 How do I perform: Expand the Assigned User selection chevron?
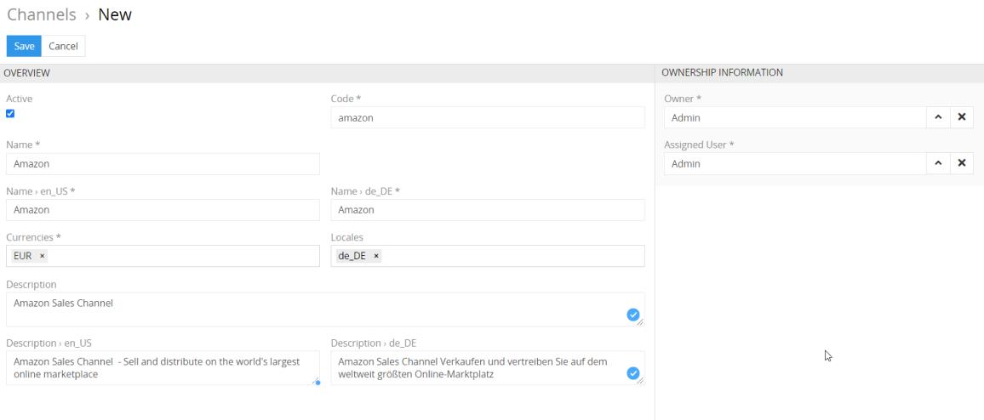click(937, 163)
